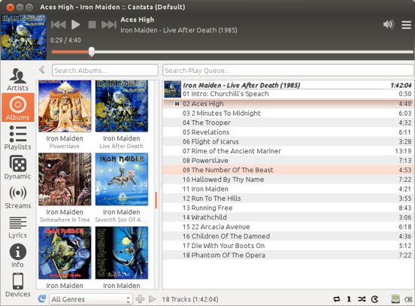Image resolution: width=415 pixels, height=306 pixels.
Task: Skip to previous track
Action: 58,25
